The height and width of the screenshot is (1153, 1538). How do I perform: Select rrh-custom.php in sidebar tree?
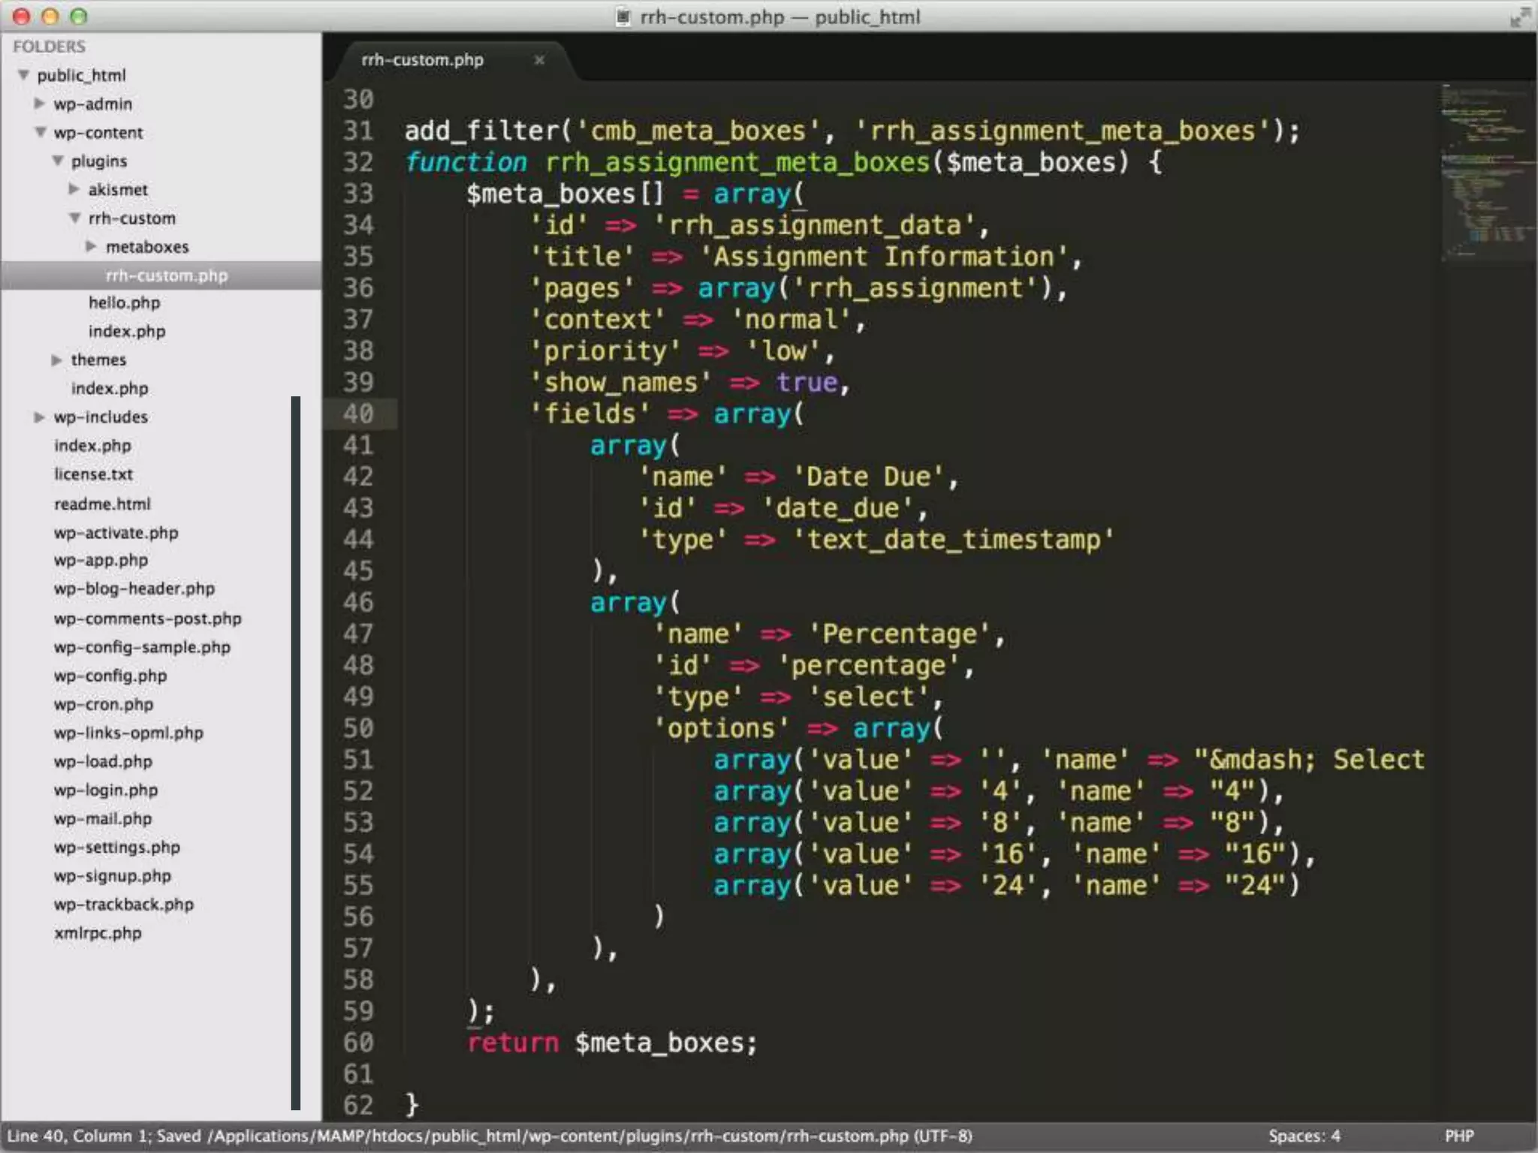[x=166, y=275]
